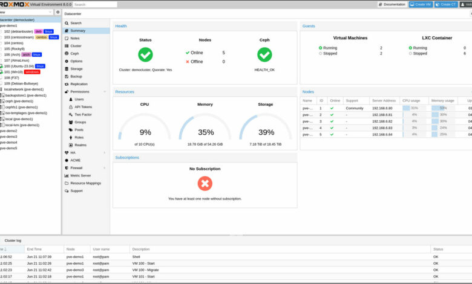Click the Two Factor key icon

pyautogui.click(x=71, y=115)
